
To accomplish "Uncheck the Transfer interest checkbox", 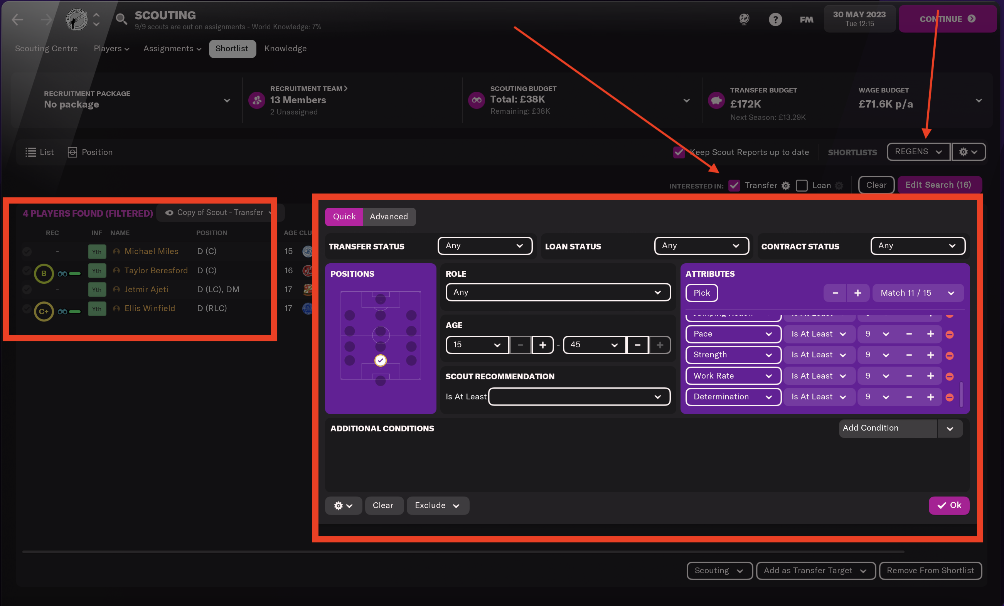I will pyautogui.click(x=734, y=185).
